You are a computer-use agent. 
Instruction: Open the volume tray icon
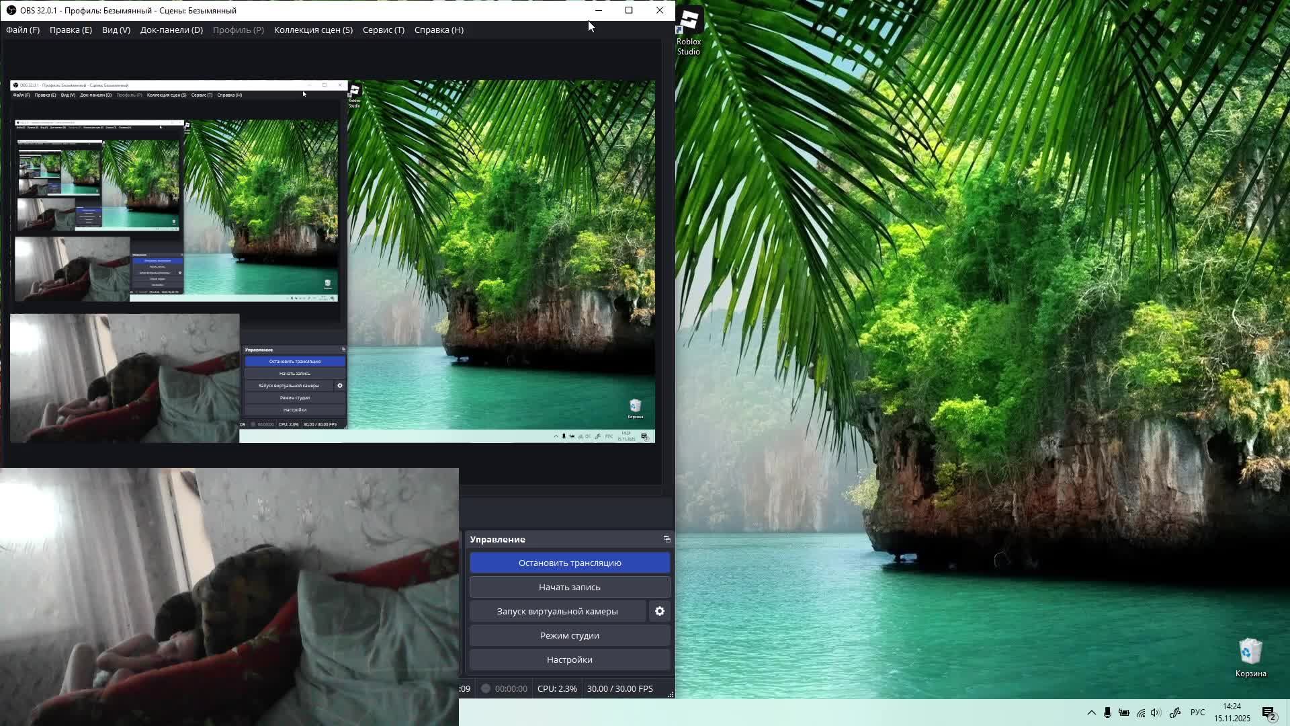point(1156,713)
